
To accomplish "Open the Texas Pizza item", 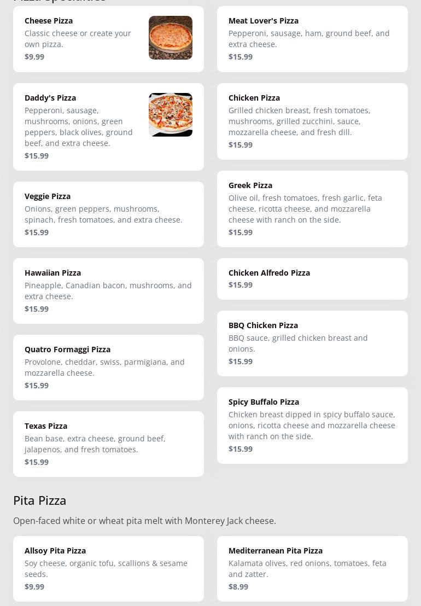I will coord(108,444).
